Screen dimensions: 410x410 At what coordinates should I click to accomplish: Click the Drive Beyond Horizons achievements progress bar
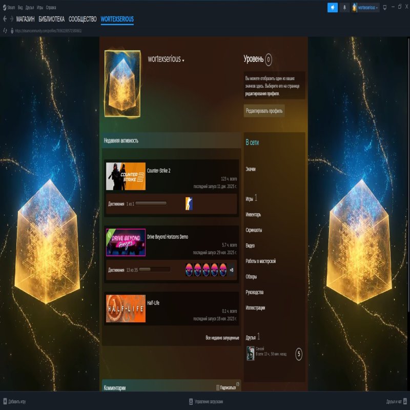coord(154,270)
